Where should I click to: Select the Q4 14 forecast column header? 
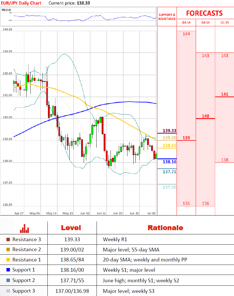[205, 23]
